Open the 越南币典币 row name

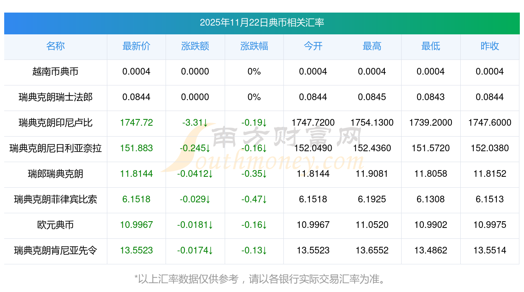click(55, 72)
